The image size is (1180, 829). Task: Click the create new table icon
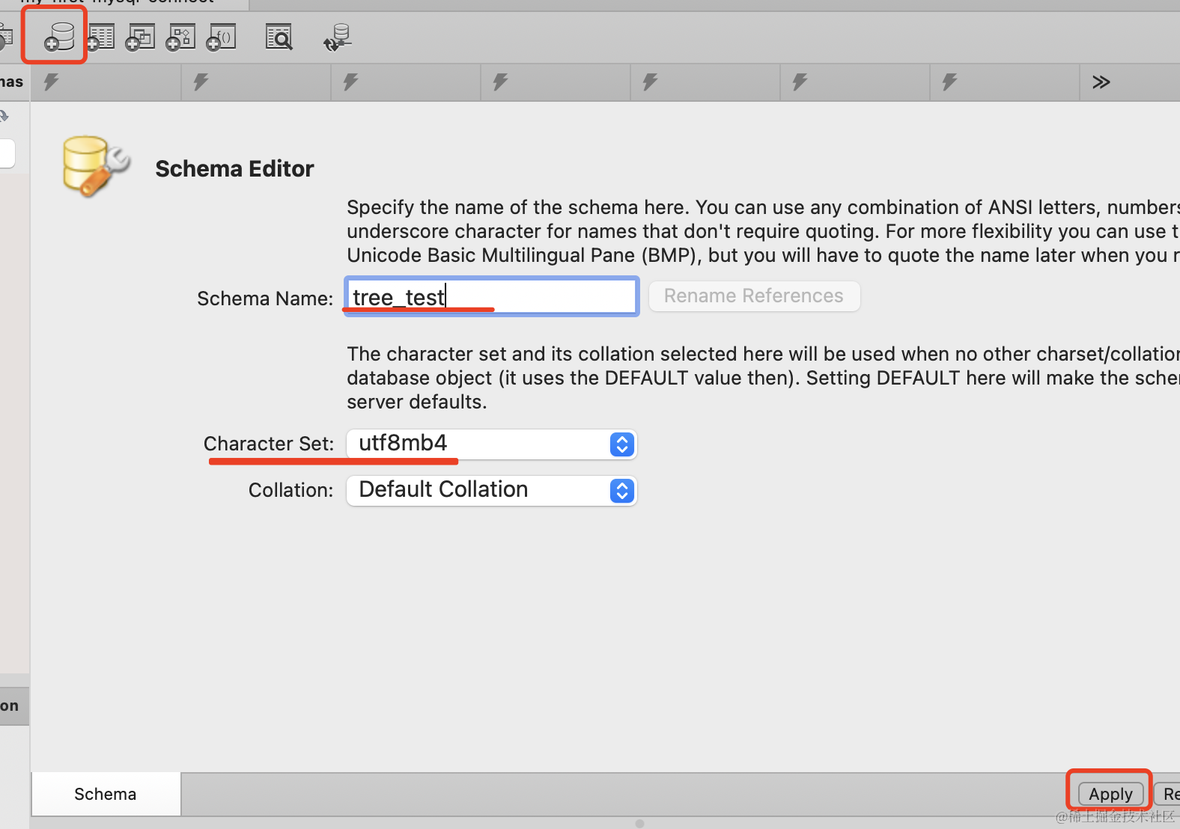coord(100,37)
